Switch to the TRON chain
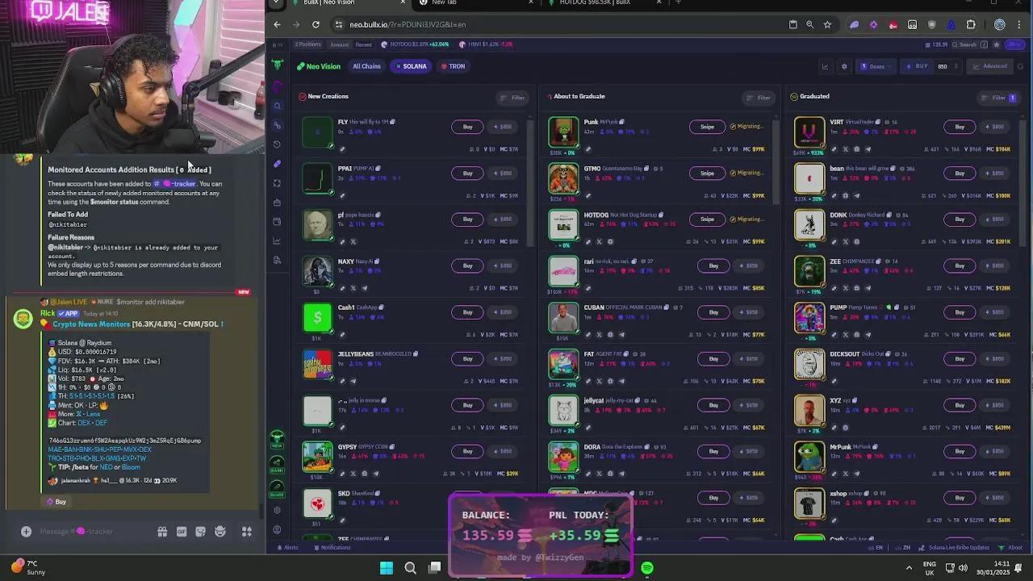Screen dimensions: 1033x581 [454, 66]
